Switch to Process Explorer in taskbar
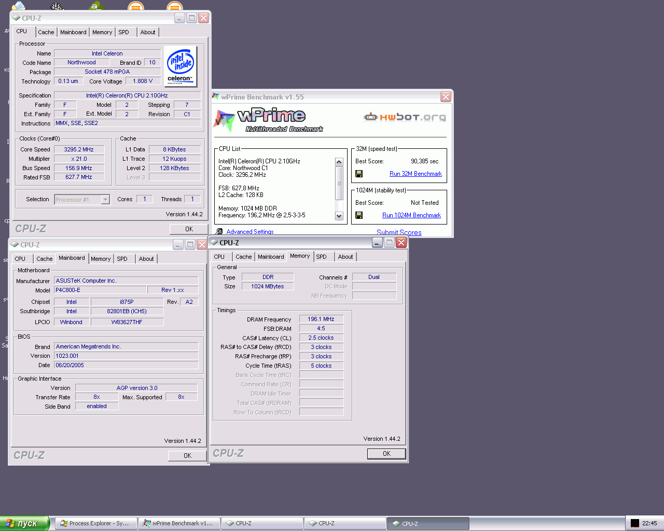The height and width of the screenshot is (531, 664). coord(96,523)
